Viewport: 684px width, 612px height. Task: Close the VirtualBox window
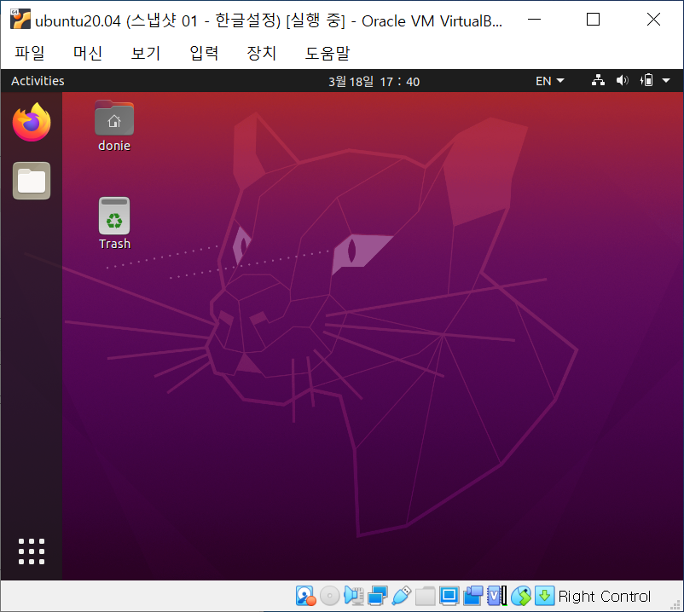[x=653, y=20]
